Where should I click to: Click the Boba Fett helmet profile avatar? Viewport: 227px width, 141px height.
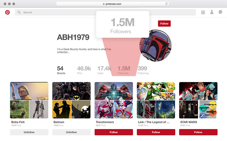156,46
